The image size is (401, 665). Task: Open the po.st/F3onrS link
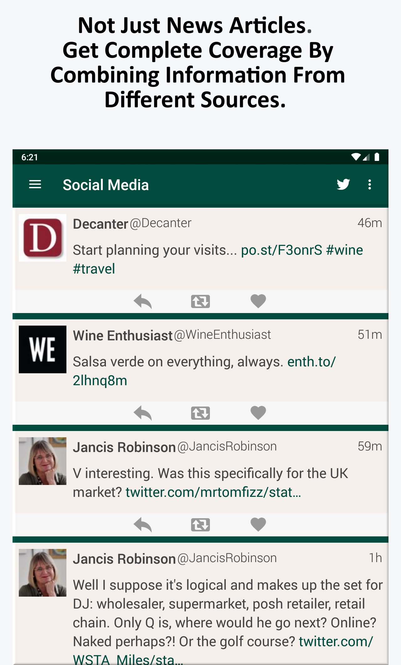pos(282,250)
